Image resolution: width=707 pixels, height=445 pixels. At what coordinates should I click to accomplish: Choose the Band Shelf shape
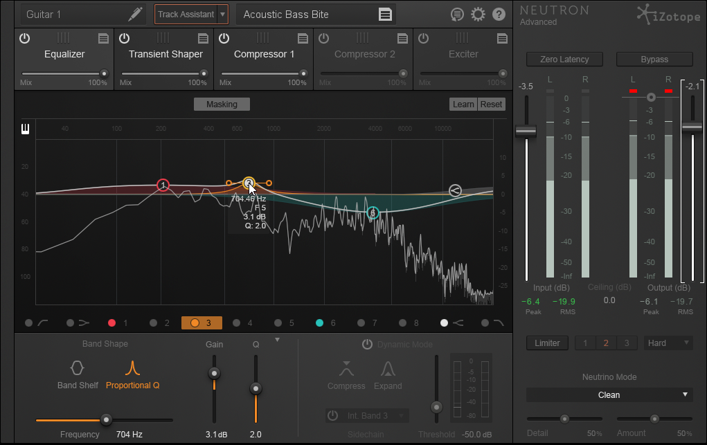78,374
